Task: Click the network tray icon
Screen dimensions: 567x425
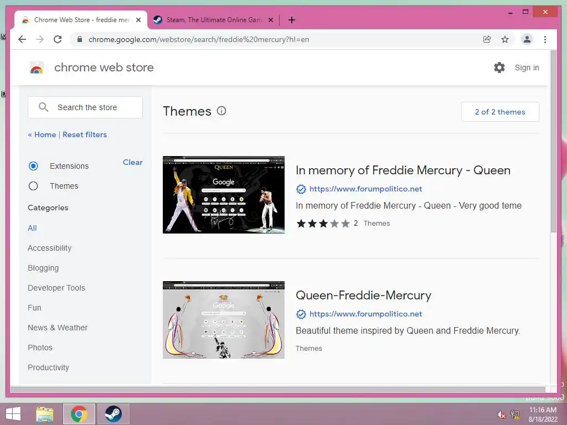Action: [515, 414]
